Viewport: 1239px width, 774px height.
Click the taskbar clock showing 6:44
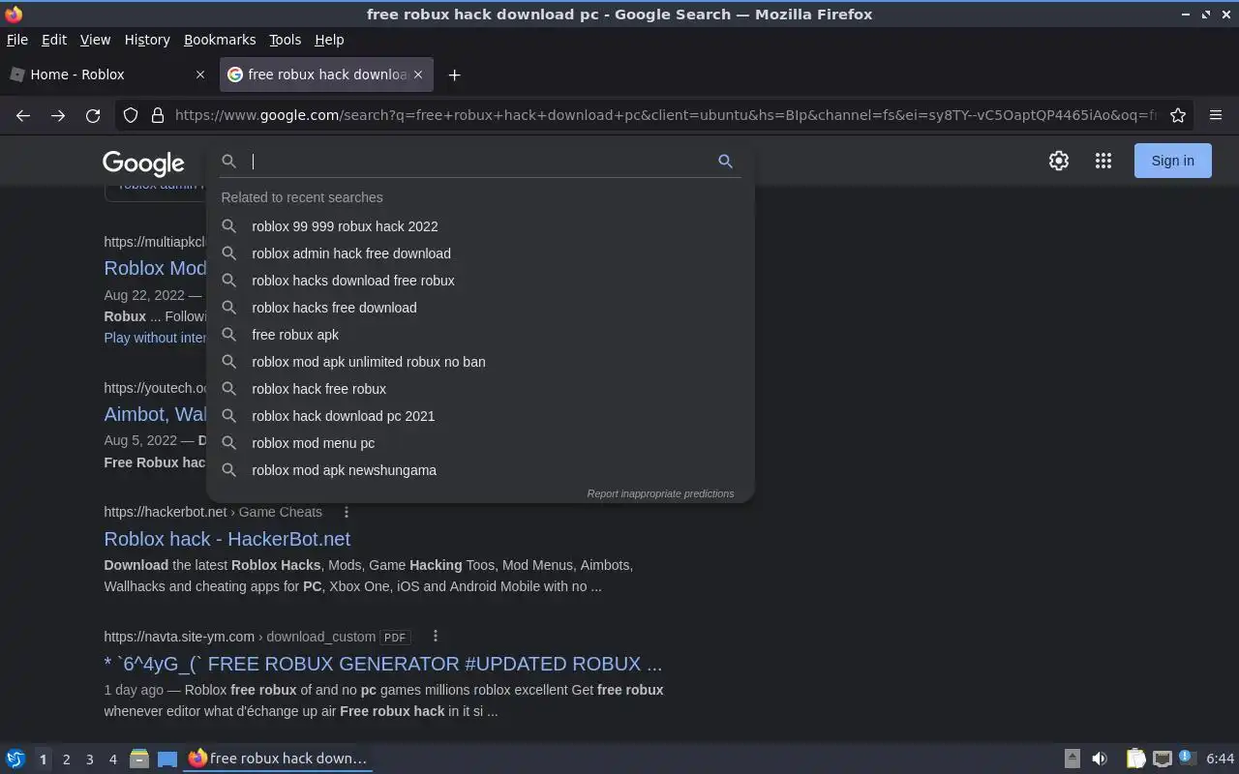1220,759
